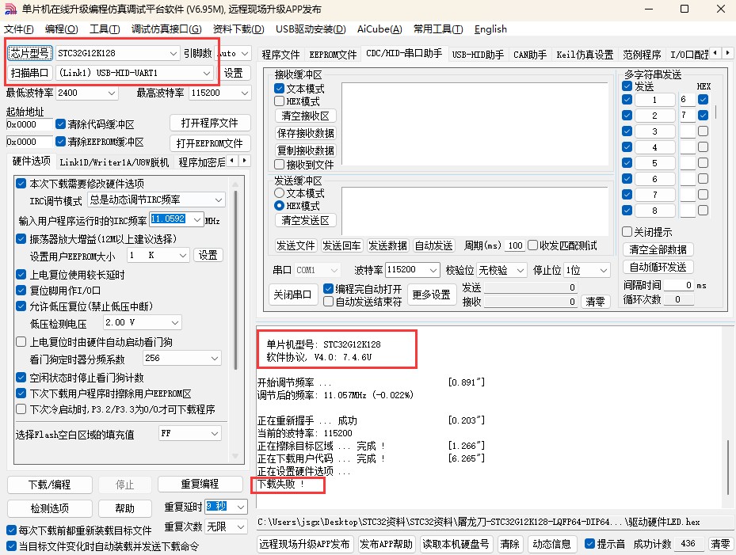
Task: Select the 程序加密后 tab
Action: [x=202, y=162]
